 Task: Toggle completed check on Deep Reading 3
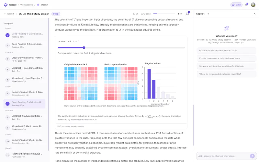pos(7,104)
